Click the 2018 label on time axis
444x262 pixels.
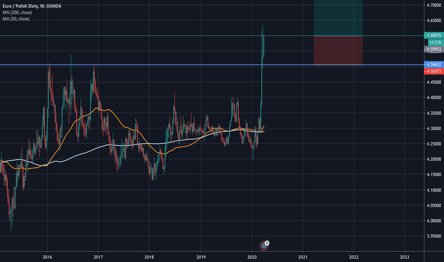tap(149, 257)
